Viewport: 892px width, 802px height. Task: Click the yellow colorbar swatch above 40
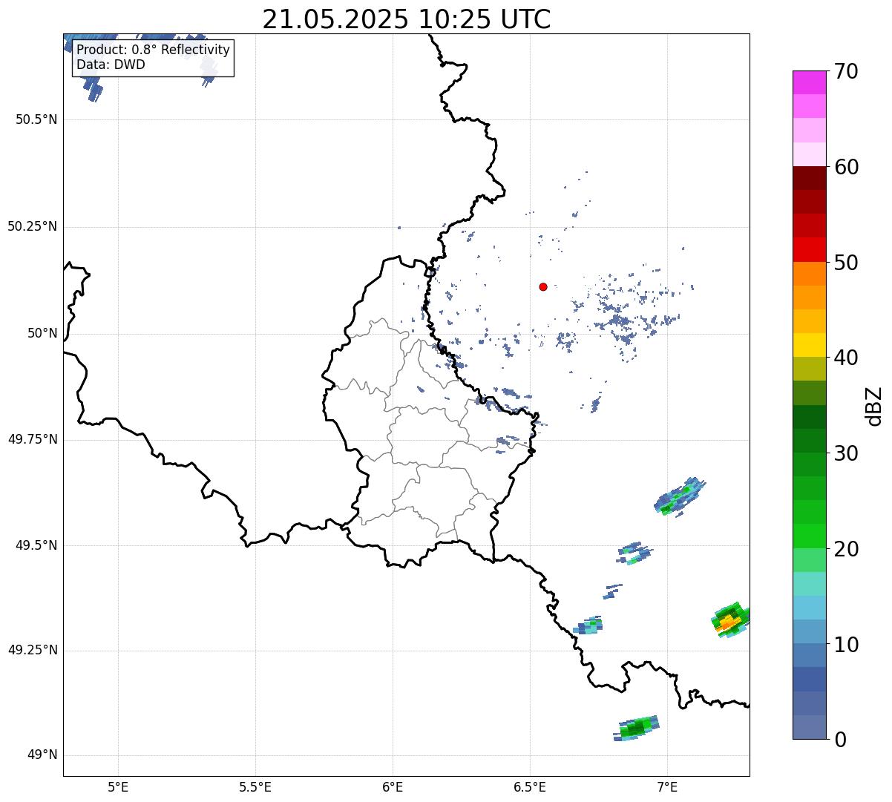(809, 345)
